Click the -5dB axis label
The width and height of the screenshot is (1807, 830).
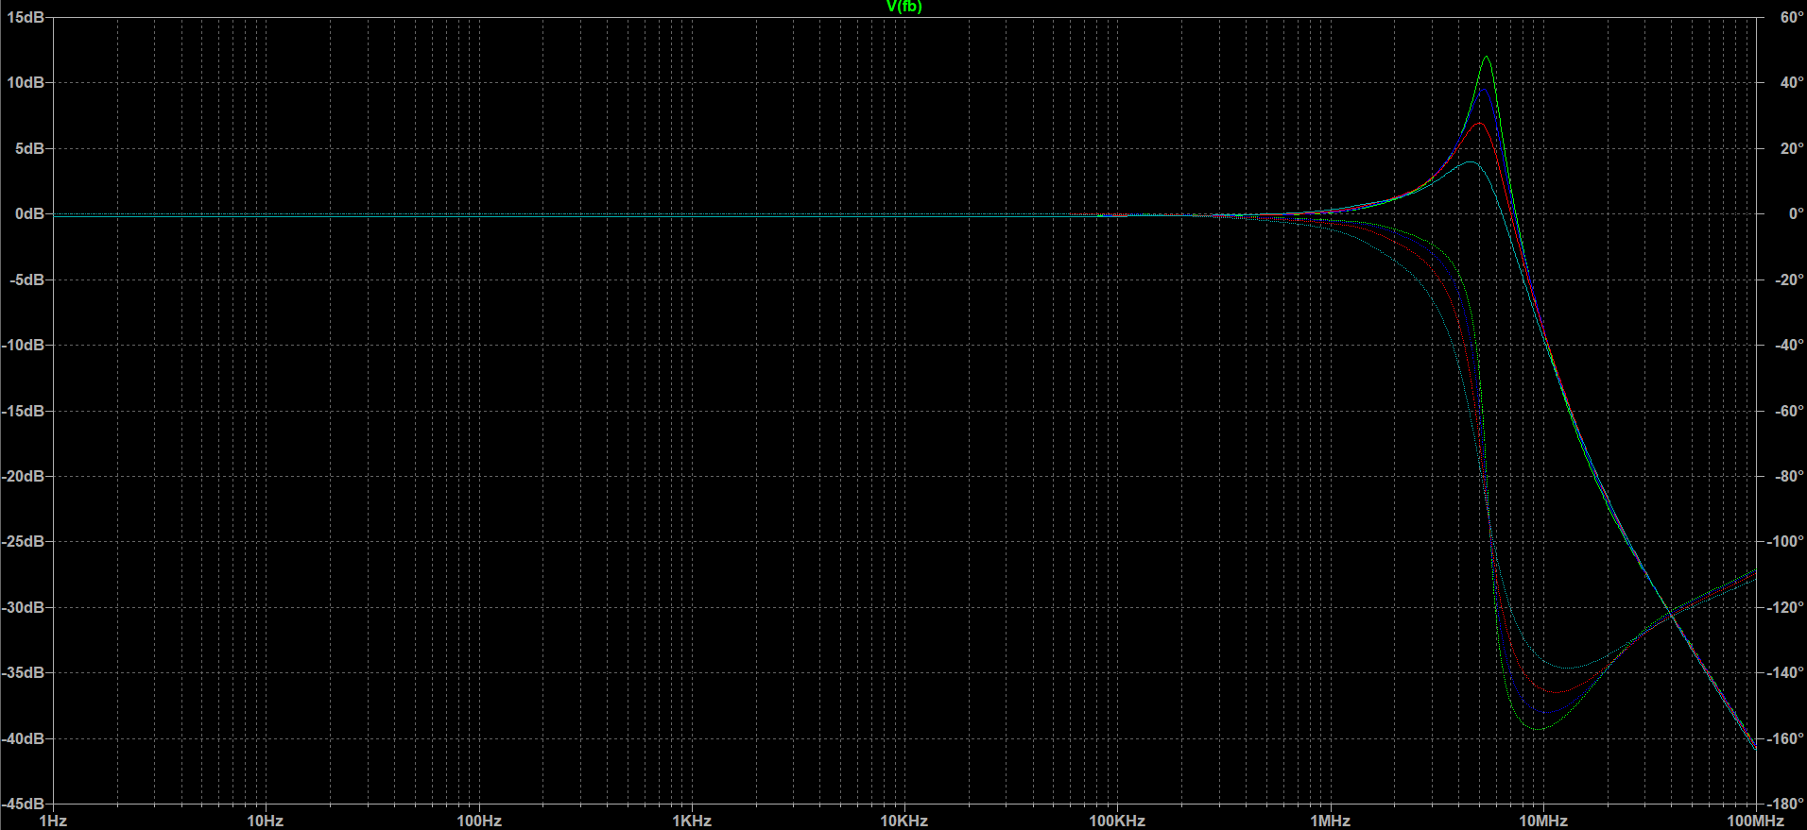click(x=27, y=279)
